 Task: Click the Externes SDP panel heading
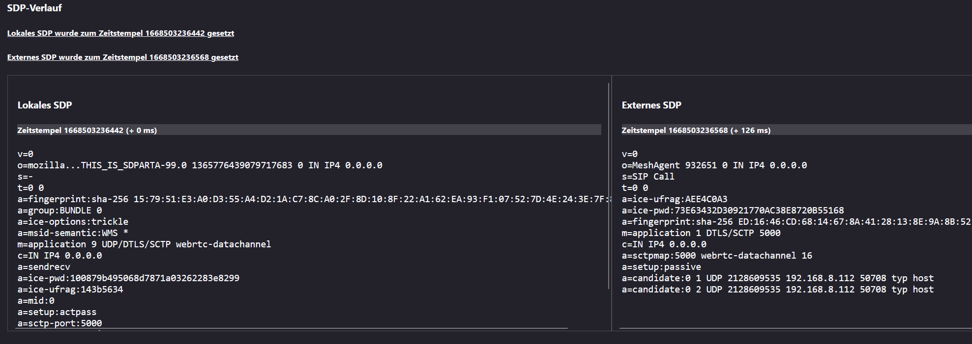point(651,105)
